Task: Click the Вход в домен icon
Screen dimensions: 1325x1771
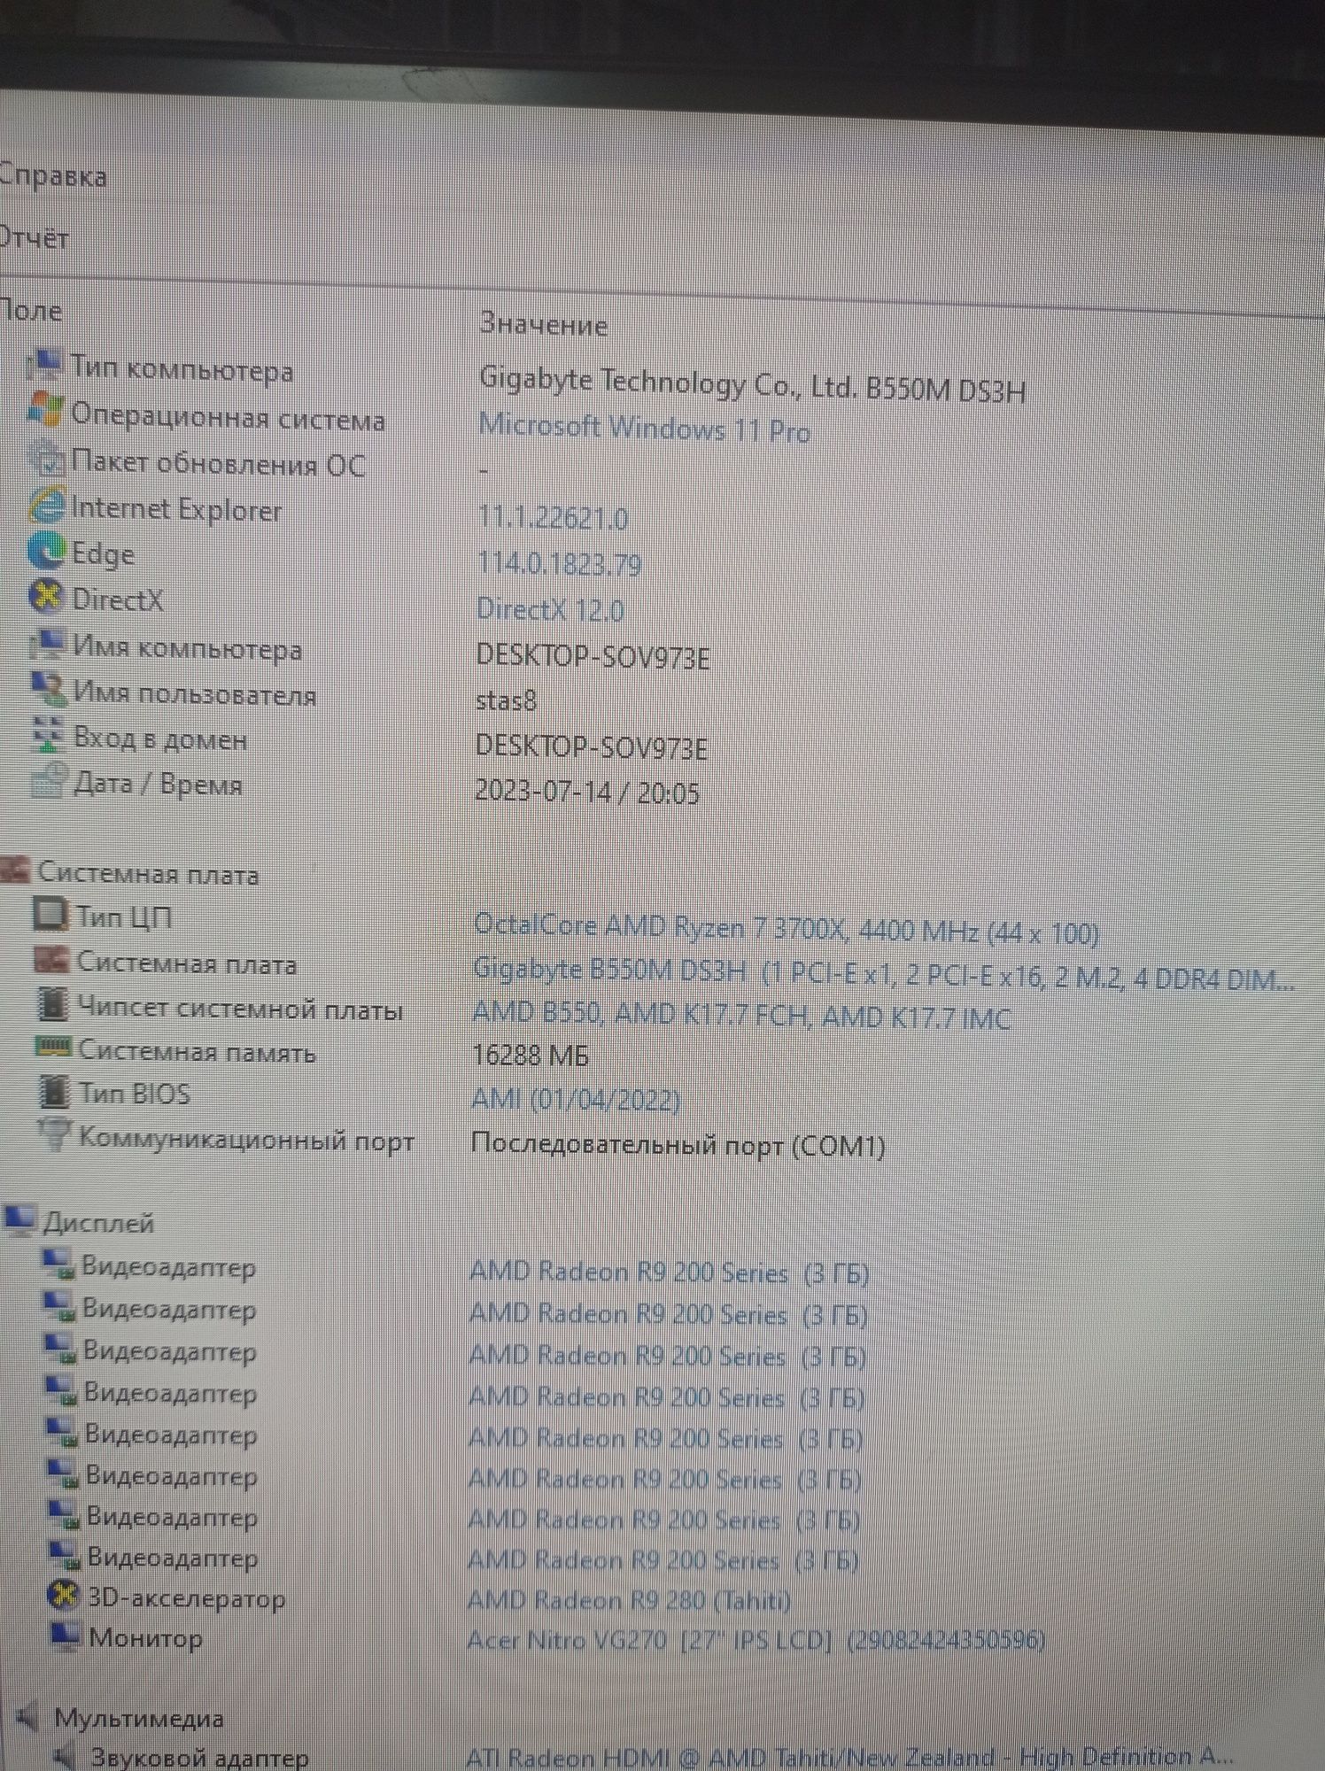Action: pyautogui.click(x=48, y=735)
